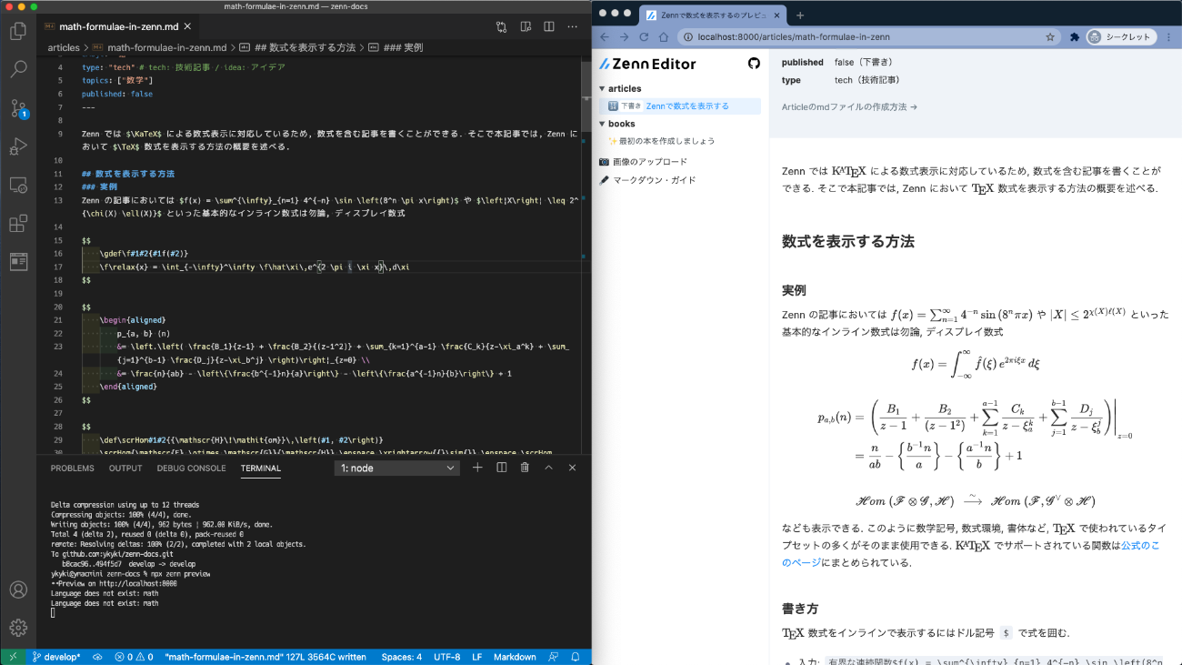Open errors and warnings count in status bar
Viewport: 1182px width, 665px height.
(134, 657)
